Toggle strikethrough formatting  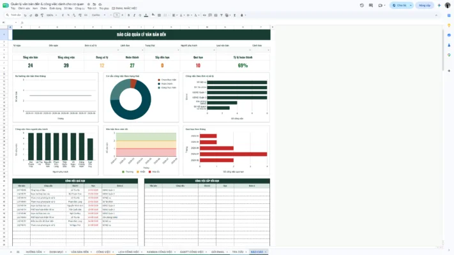tap(140, 15)
